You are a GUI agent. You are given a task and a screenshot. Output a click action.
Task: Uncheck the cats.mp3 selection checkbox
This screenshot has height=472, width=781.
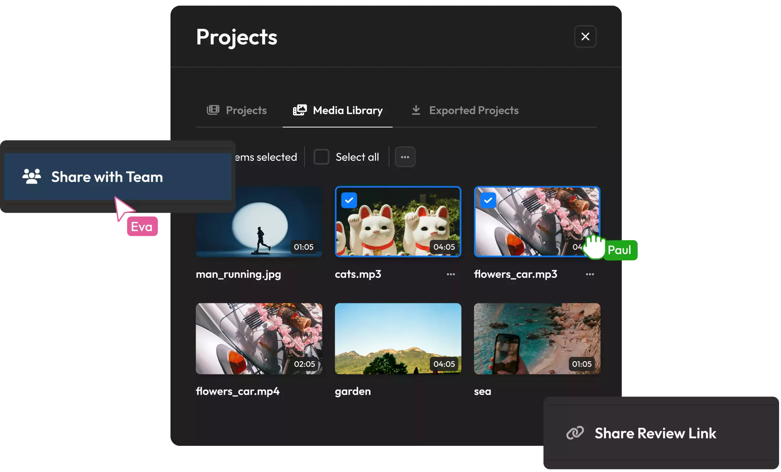[x=349, y=200]
